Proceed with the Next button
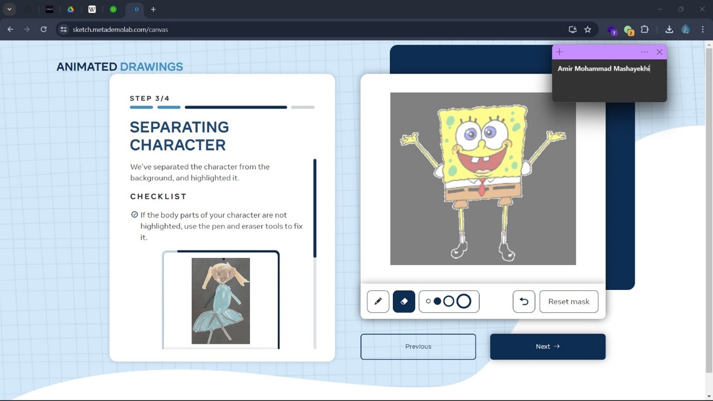This screenshot has height=401, width=713. pos(547,347)
